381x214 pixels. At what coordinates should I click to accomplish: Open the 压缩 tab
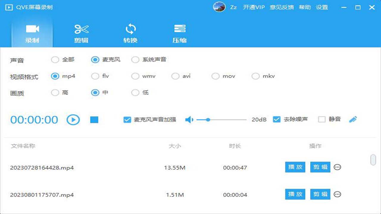tap(180, 33)
